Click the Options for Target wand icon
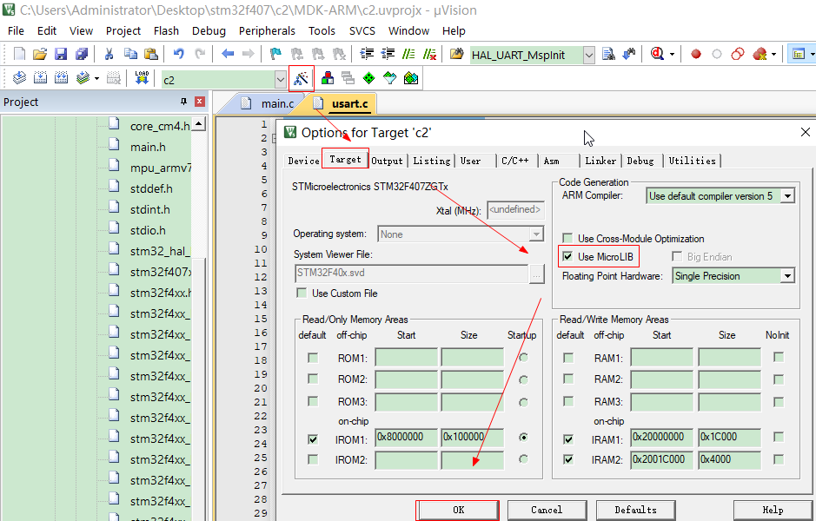 301,78
